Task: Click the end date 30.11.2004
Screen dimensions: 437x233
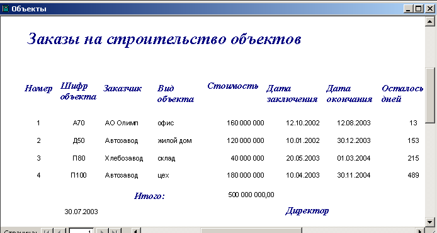Action: coord(354,175)
